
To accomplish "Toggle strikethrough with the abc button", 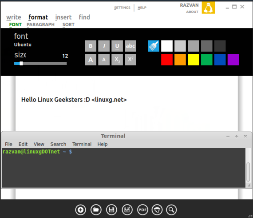I will pos(130,46).
